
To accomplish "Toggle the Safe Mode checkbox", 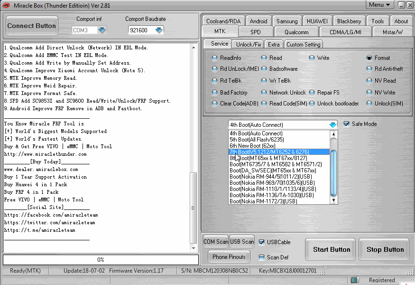I will (346, 124).
